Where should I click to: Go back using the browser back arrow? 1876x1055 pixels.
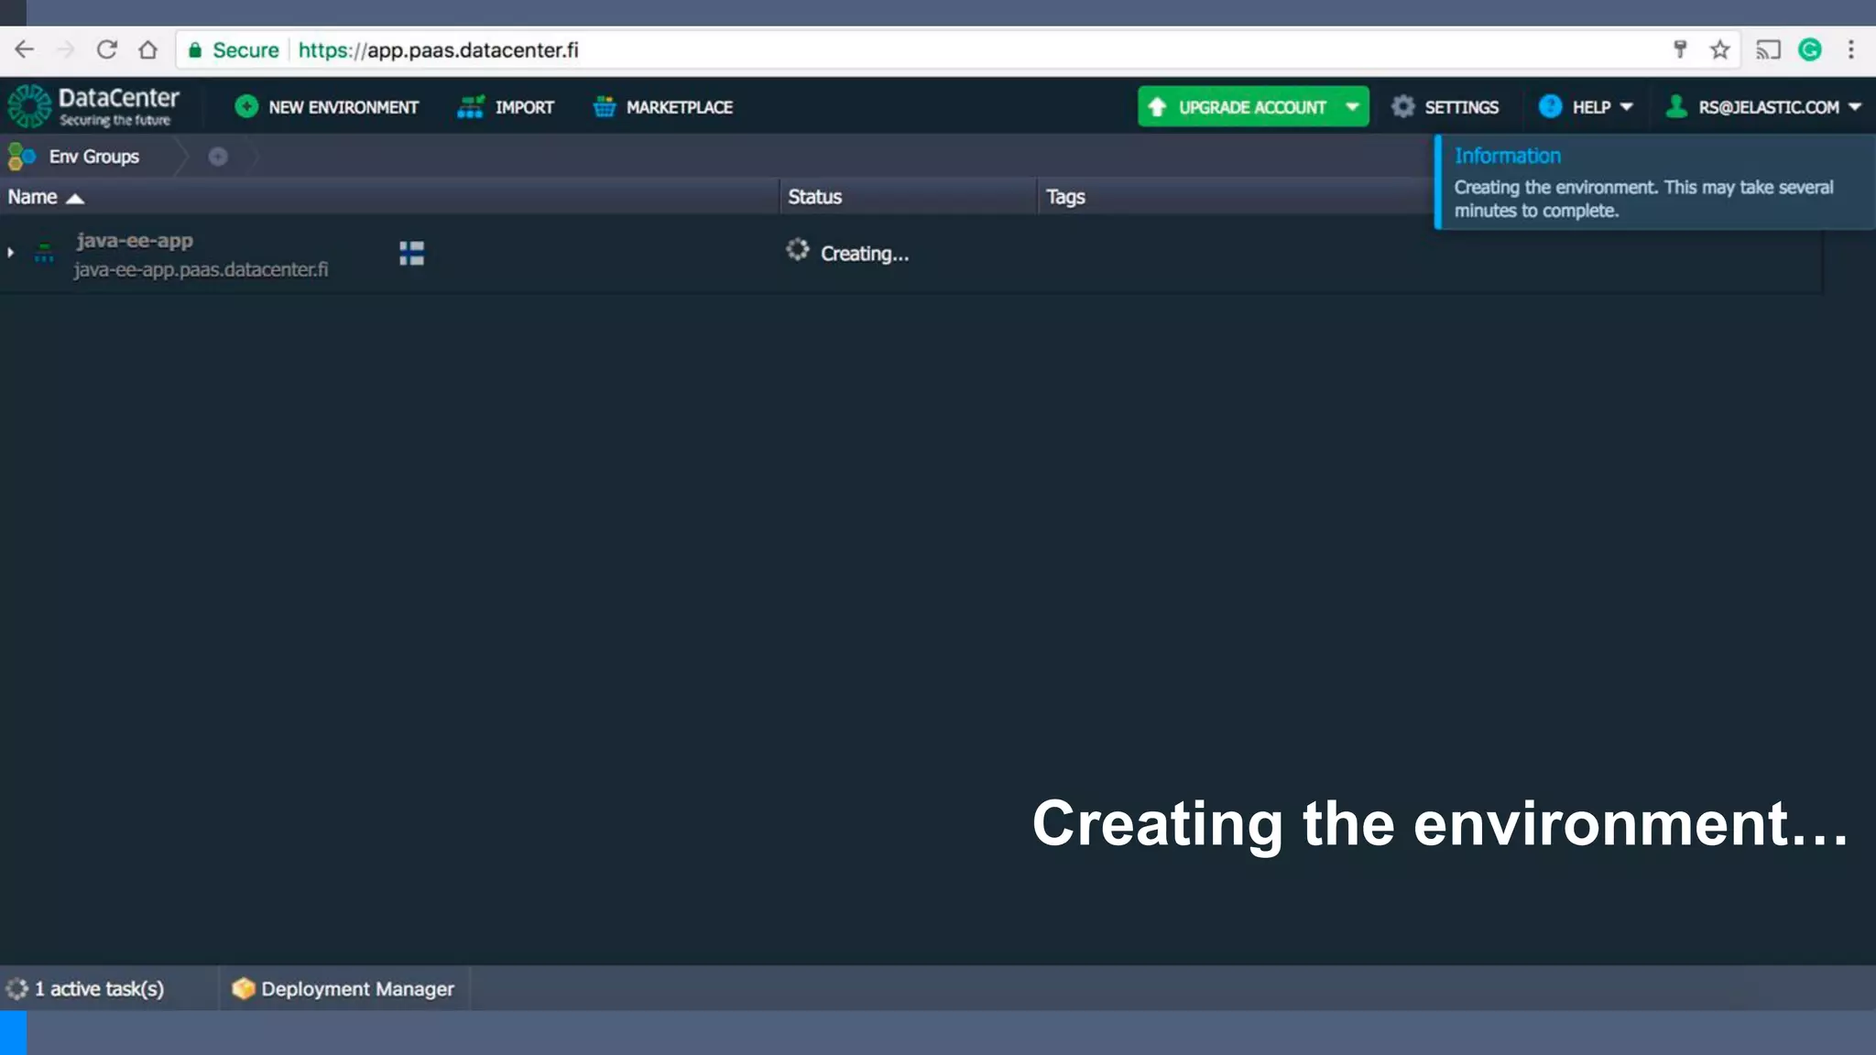pos(25,49)
